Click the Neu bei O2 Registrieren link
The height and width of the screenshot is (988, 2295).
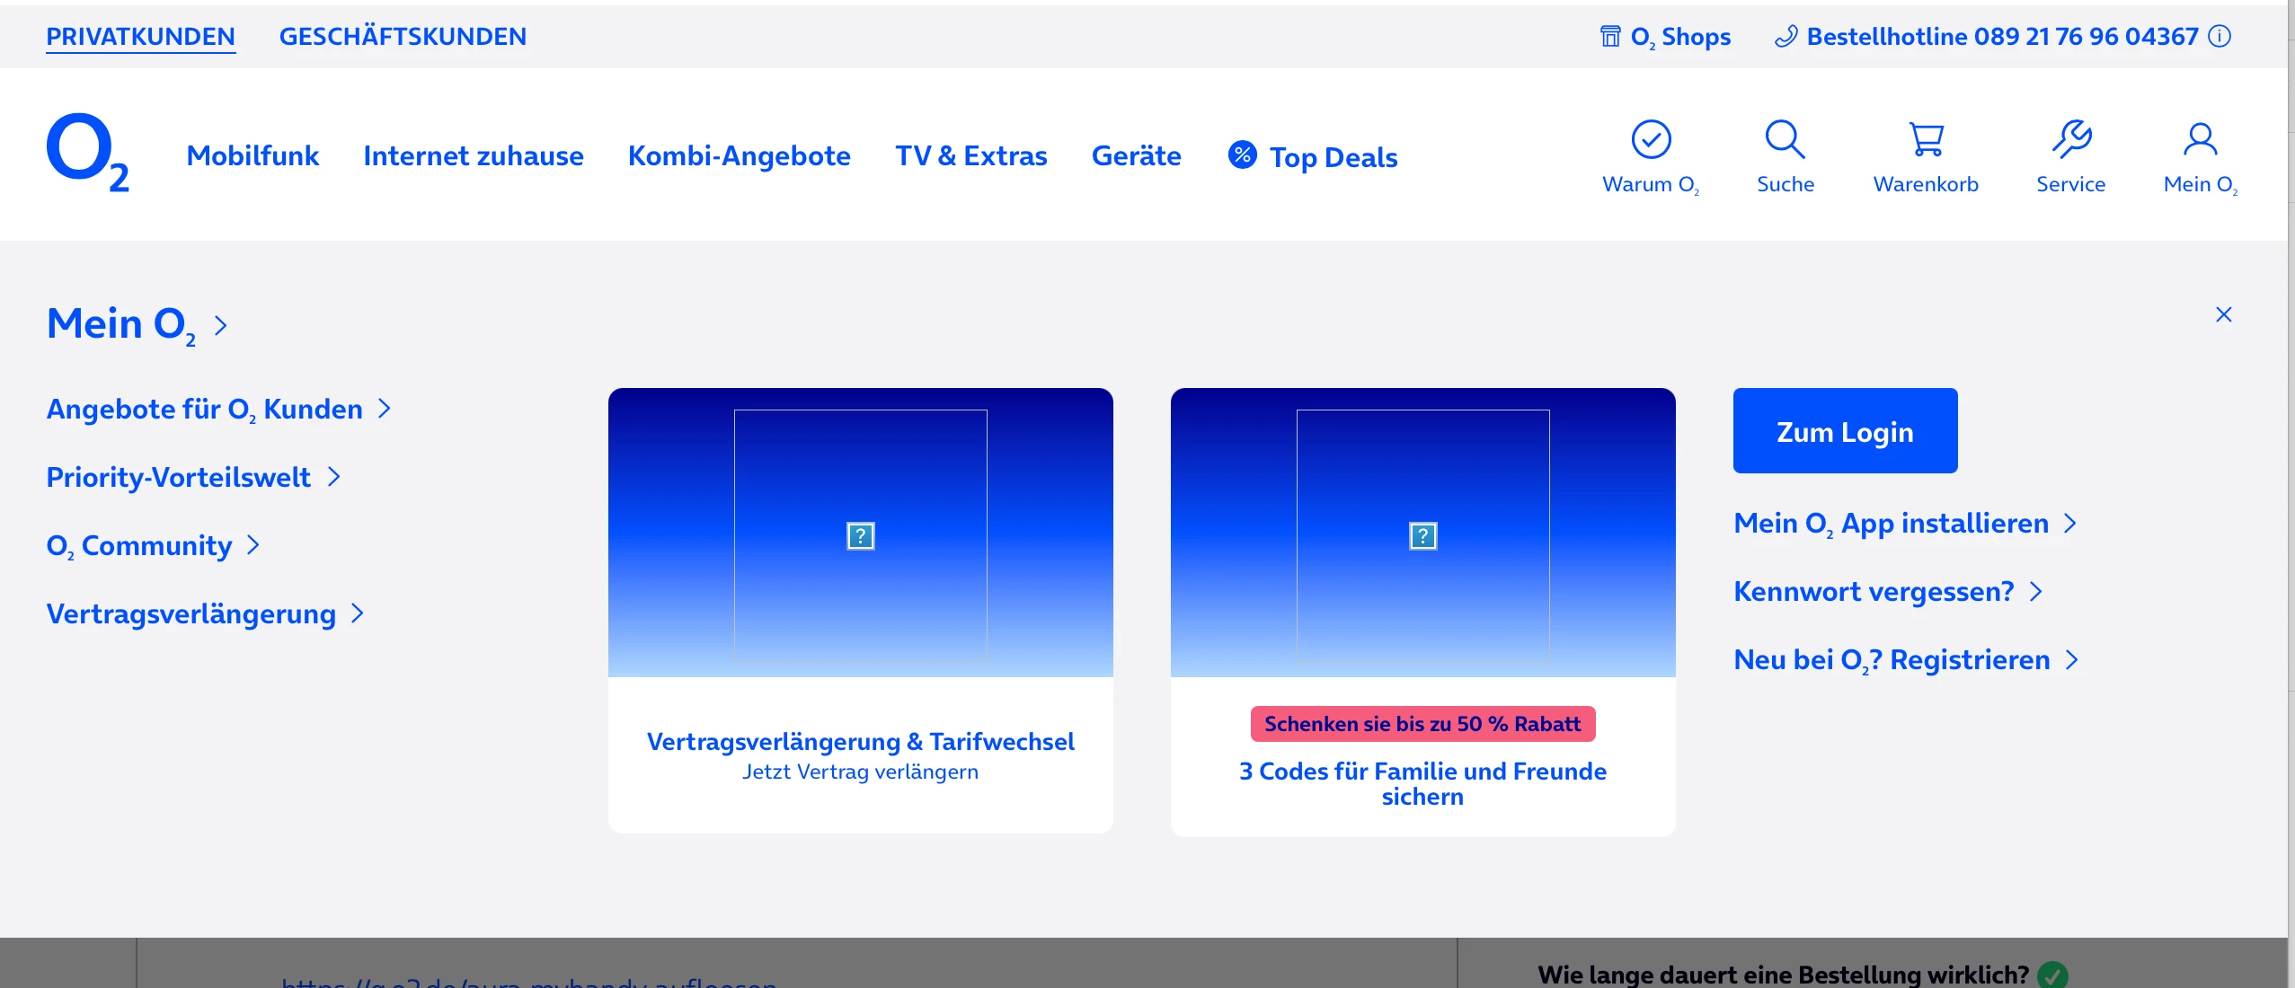[x=1892, y=660]
